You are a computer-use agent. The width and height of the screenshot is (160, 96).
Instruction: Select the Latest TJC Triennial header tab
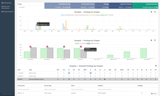coord(126,4)
